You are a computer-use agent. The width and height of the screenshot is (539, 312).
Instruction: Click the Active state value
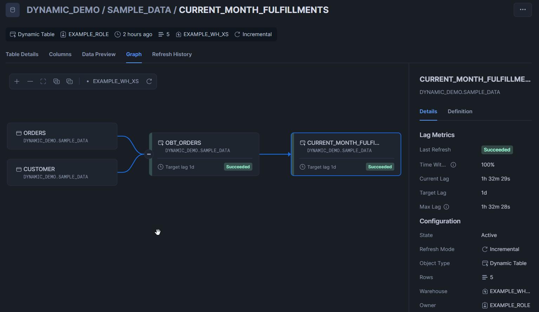pyautogui.click(x=489, y=235)
